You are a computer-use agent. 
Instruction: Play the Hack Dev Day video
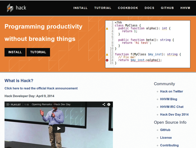tap(59, 128)
